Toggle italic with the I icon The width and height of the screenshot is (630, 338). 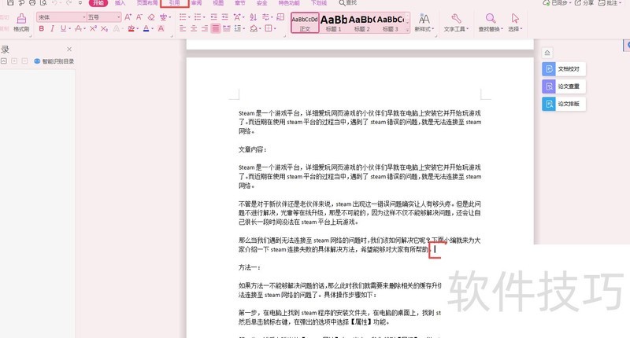pos(52,28)
